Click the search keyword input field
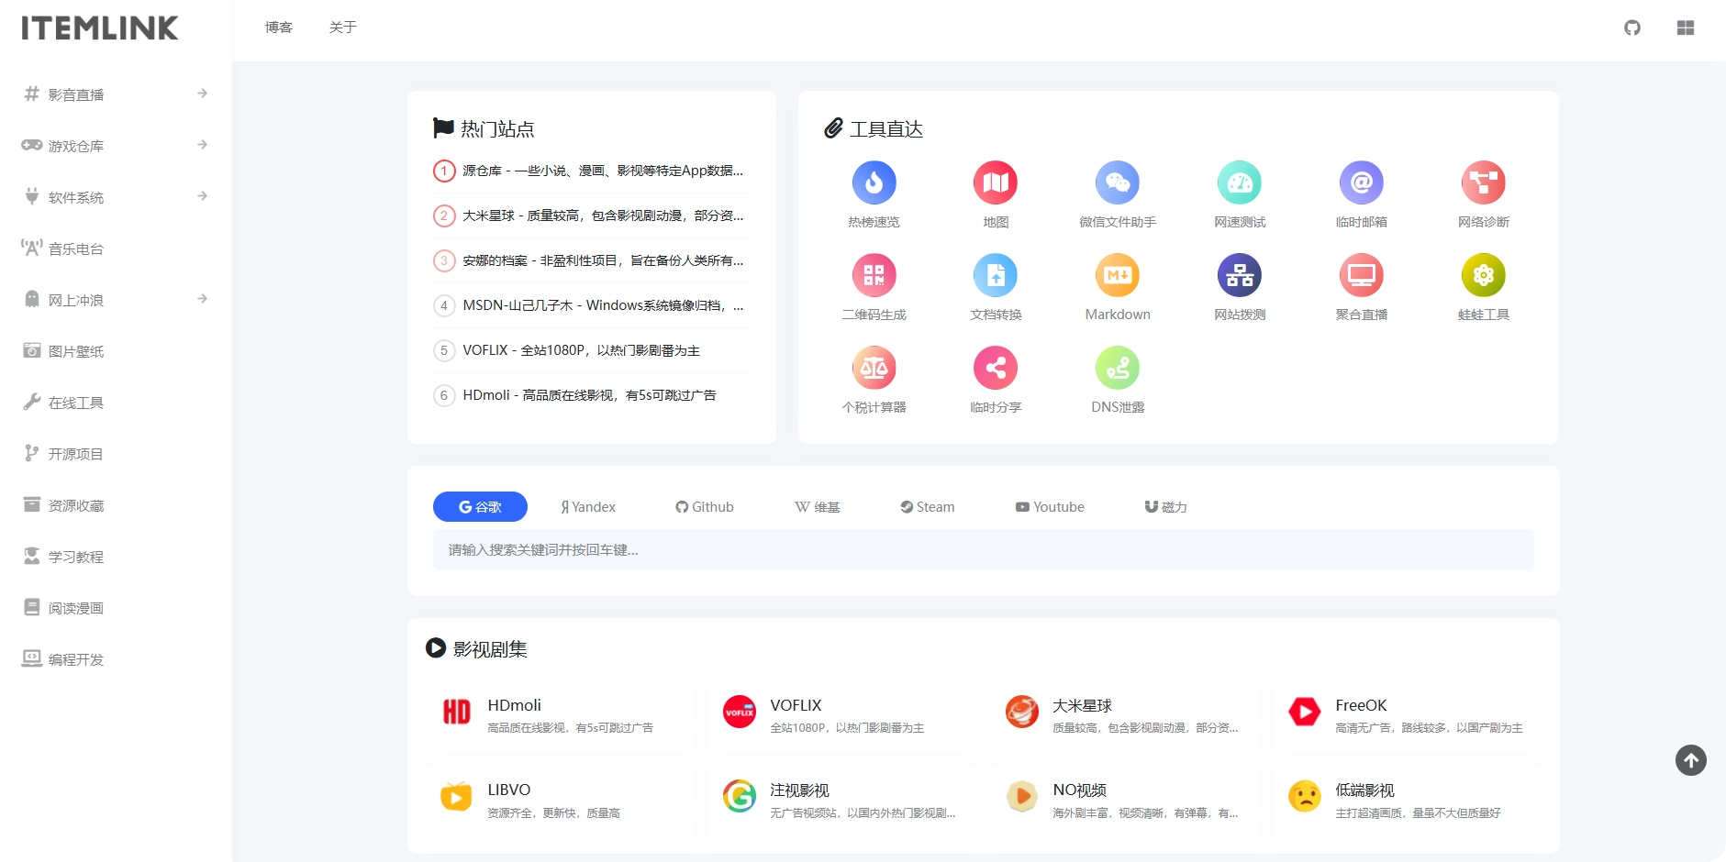Screen dimensions: 1726x862 click(x=983, y=550)
